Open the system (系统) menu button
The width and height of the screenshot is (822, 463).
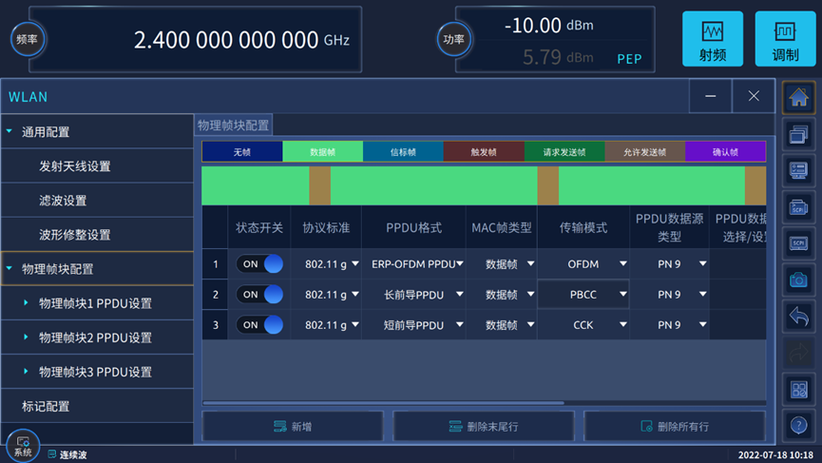click(23, 446)
